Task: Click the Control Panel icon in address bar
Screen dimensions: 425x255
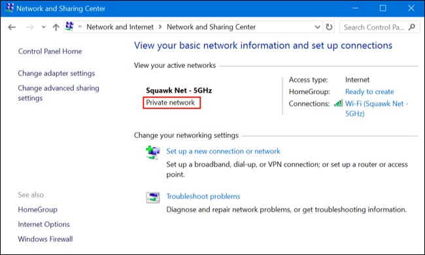Action: [70, 27]
